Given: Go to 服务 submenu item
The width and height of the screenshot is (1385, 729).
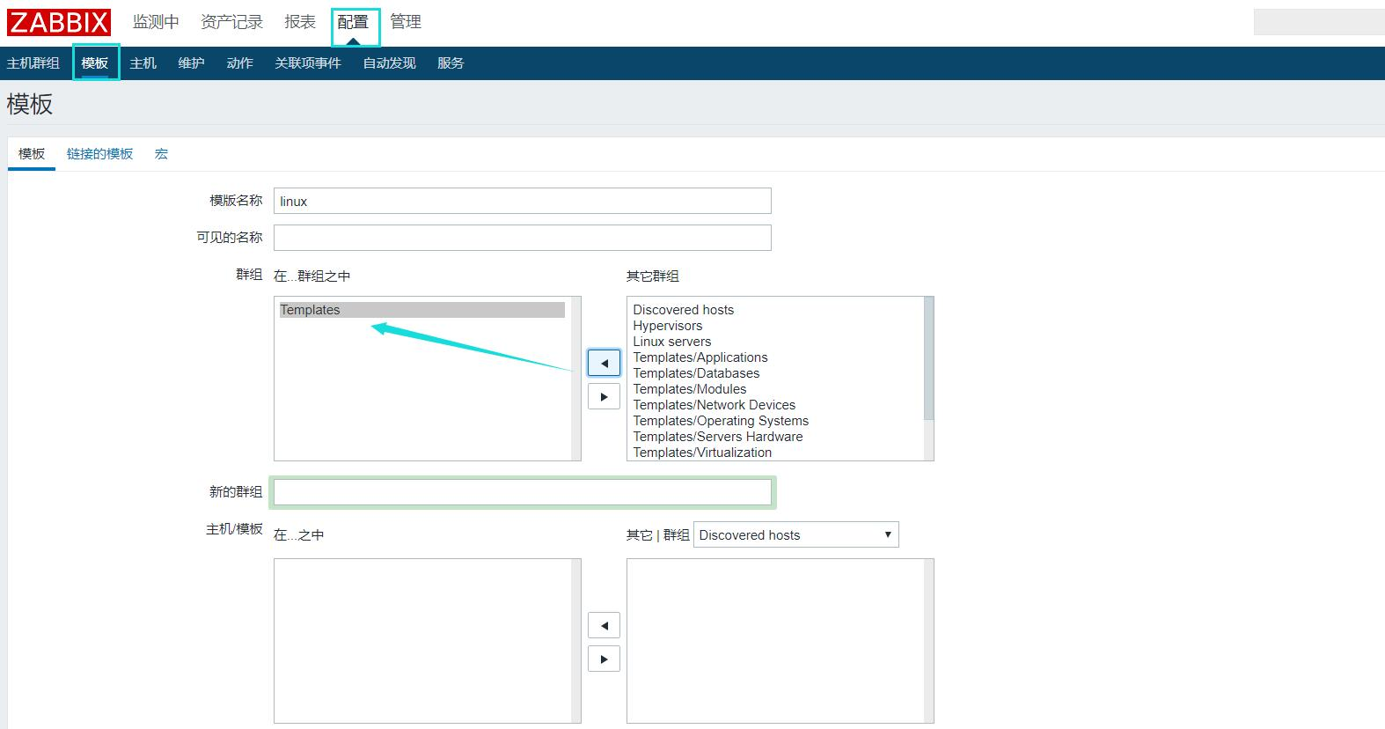Looking at the screenshot, I should coord(451,63).
